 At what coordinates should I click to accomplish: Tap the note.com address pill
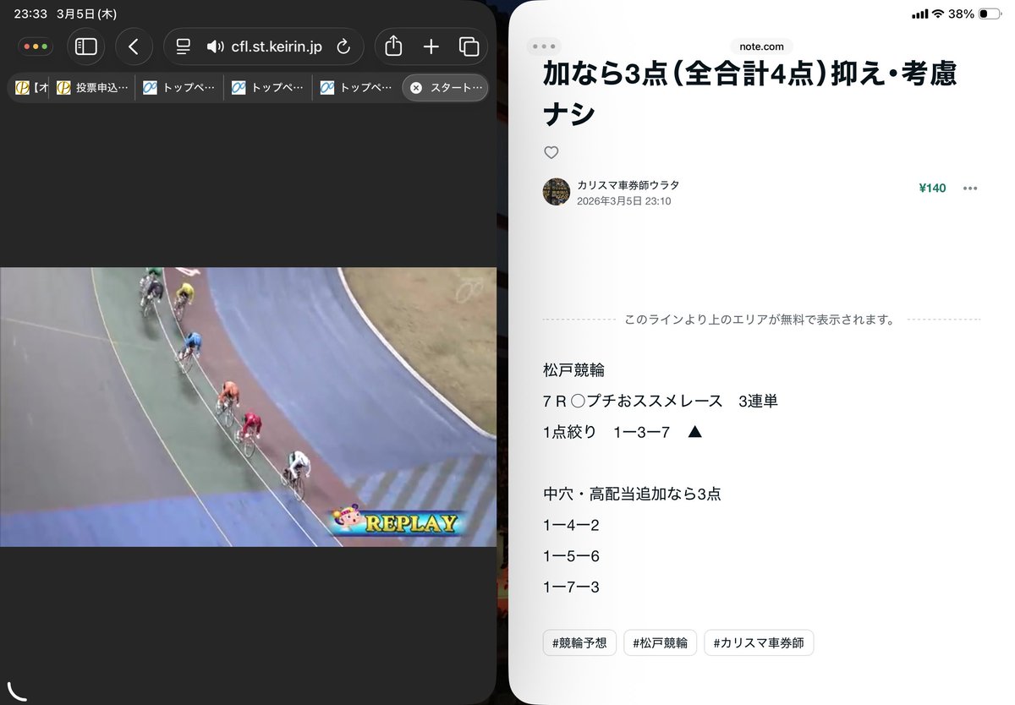click(761, 46)
